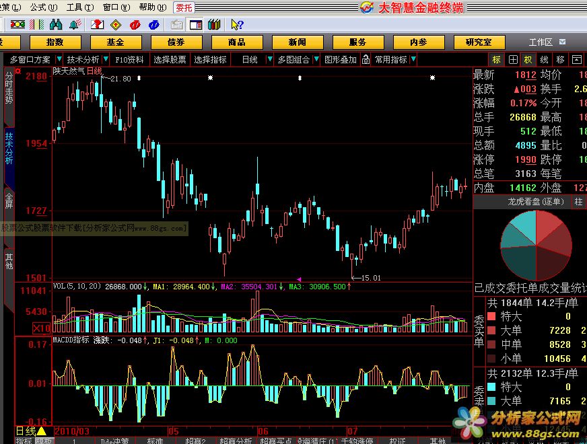Click the crosshair grid square icon
Screen dimensions: 587x444
pyautogui.click(x=513, y=59)
